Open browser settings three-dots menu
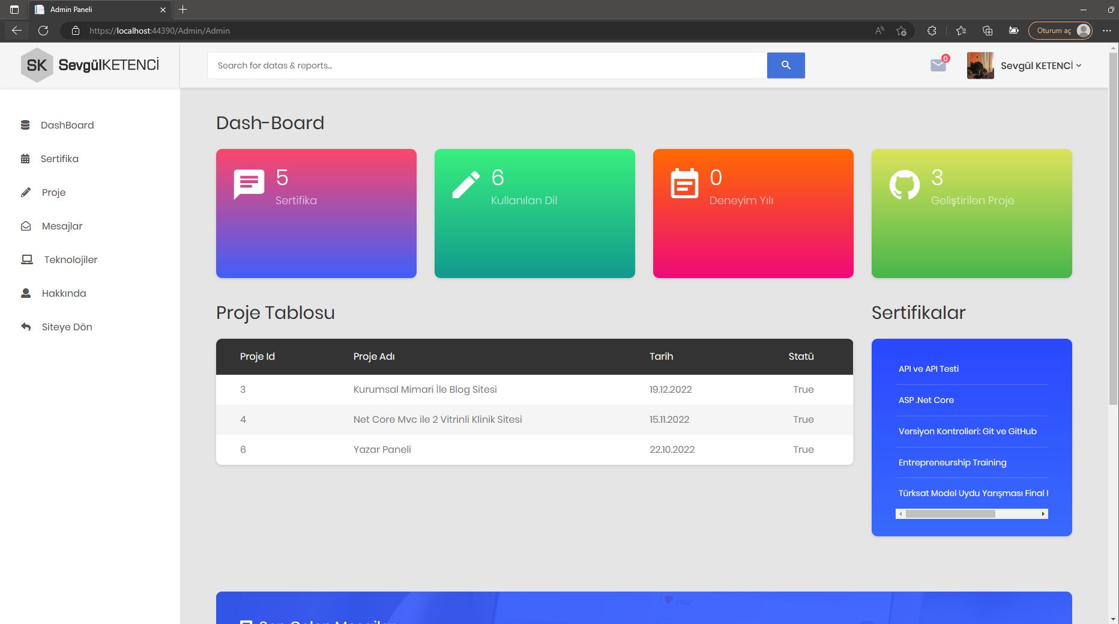The image size is (1119, 624). click(x=1107, y=31)
